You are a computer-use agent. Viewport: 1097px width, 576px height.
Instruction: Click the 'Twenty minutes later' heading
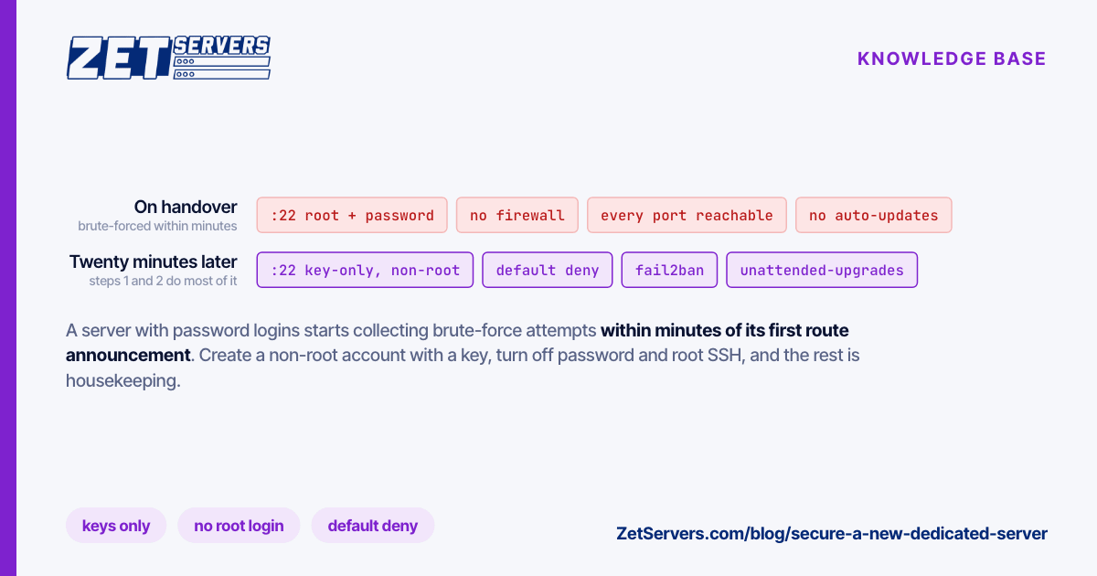tap(154, 262)
